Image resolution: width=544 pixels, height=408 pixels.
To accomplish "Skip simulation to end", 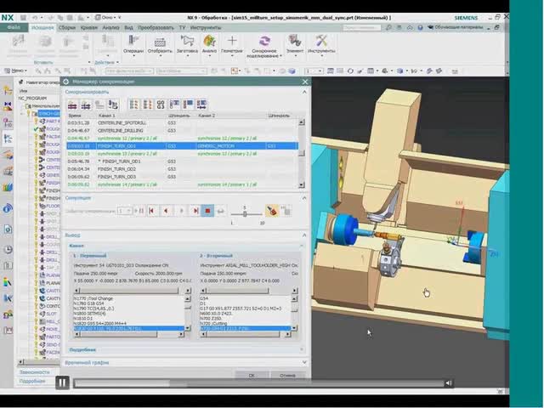I will coord(195,211).
